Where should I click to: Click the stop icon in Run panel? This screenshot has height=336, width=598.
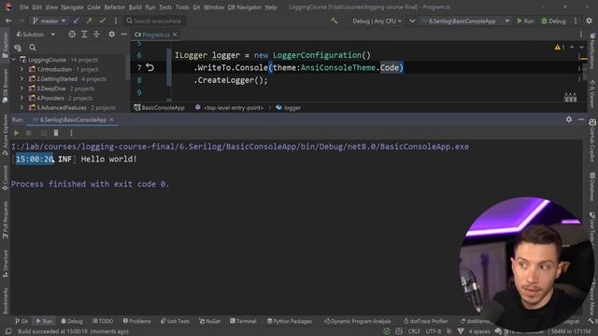[29, 133]
